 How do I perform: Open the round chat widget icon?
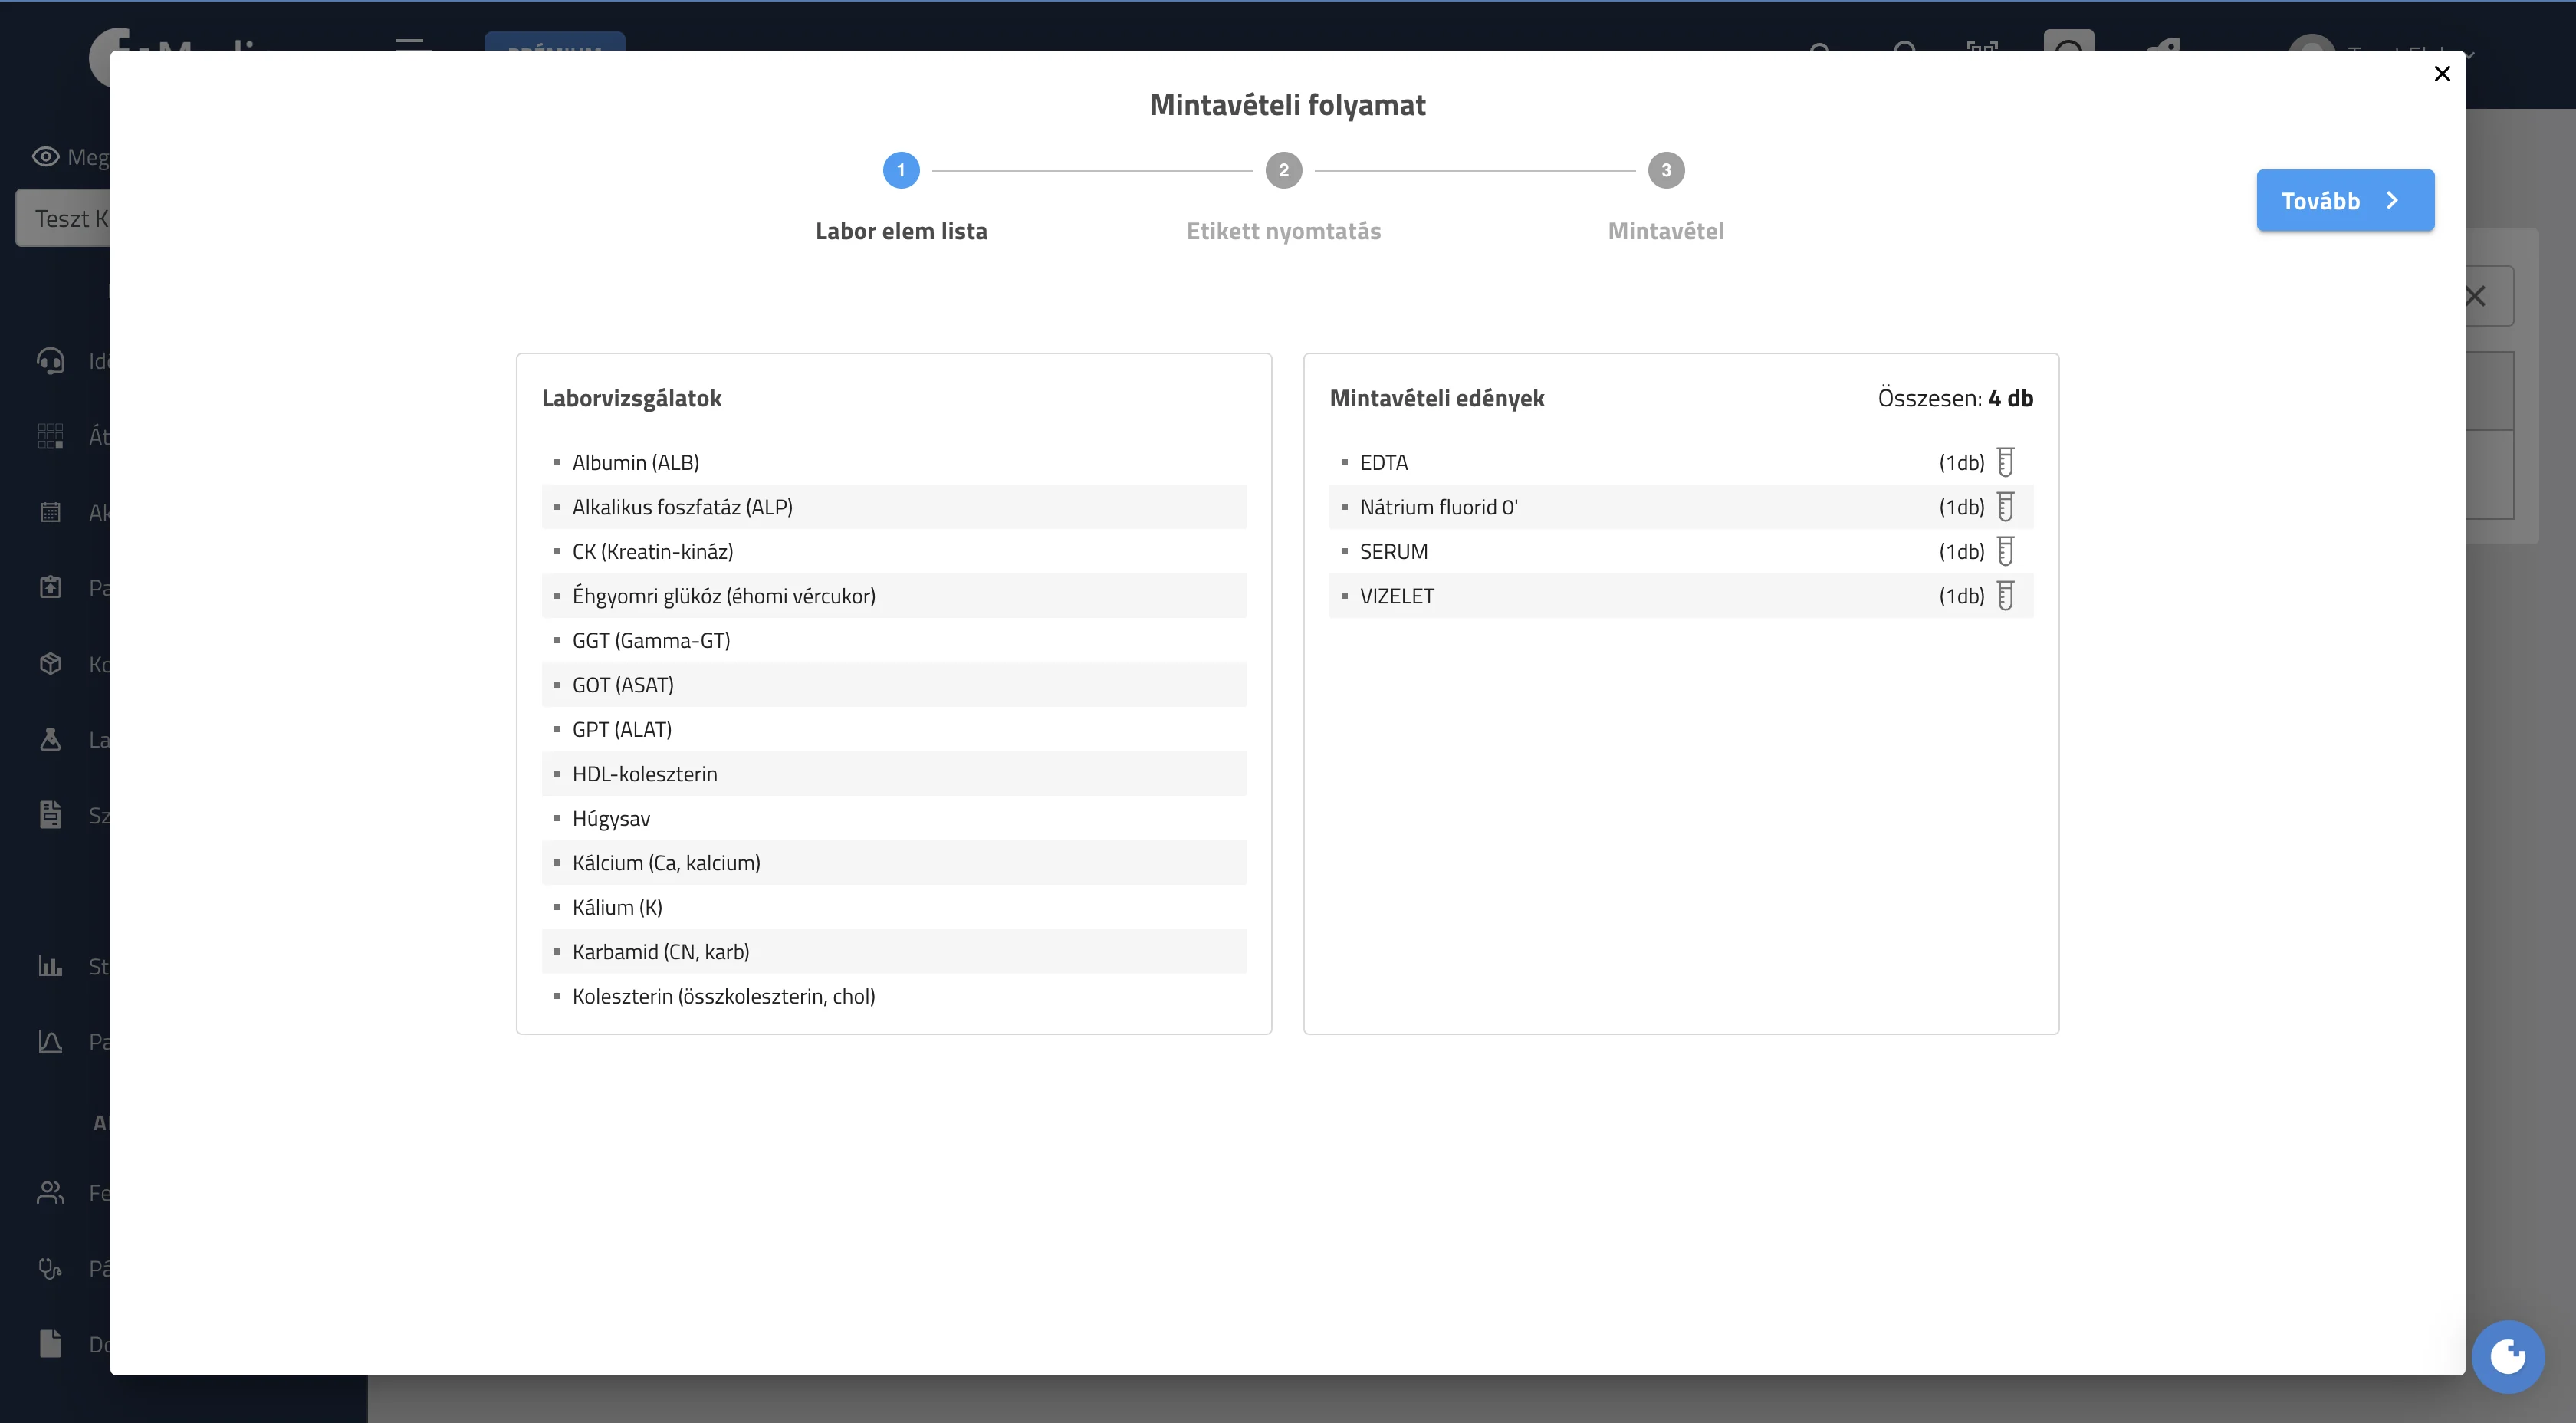tap(2507, 1357)
